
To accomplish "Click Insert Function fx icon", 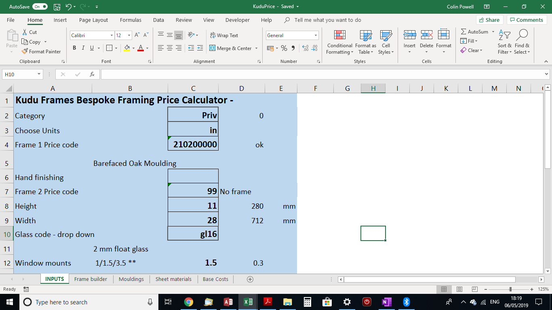I will [92, 74].
